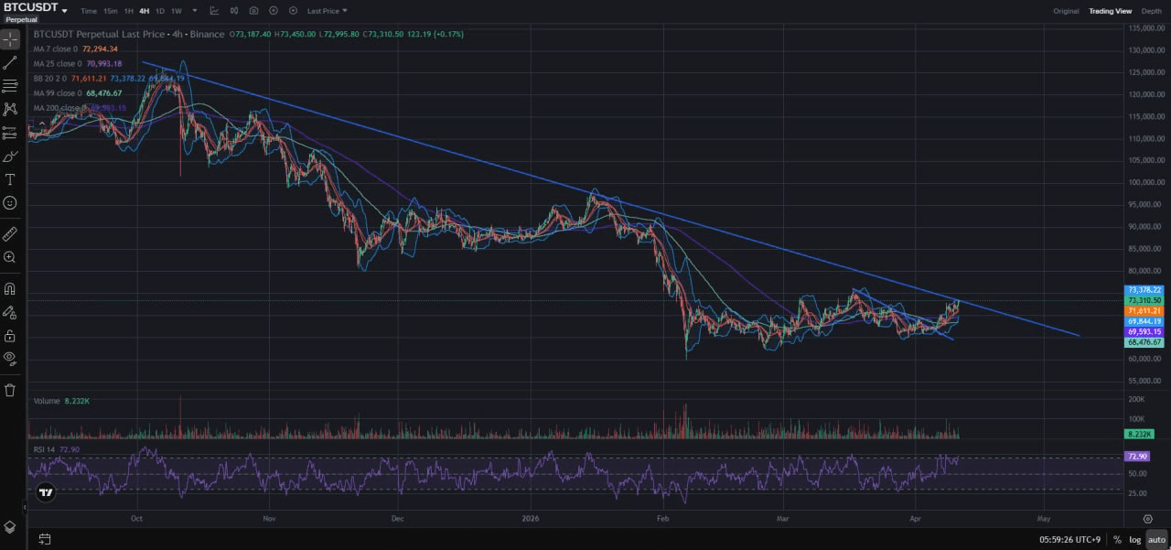Select the trend line drawing tool
Viewport: 1171px width, 550px height.
(x=10, y=62)
